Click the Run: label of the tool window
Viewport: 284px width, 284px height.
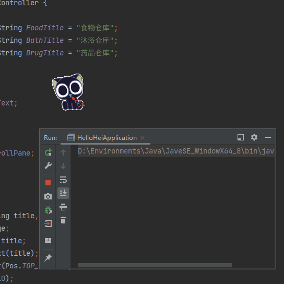point(50,138)
